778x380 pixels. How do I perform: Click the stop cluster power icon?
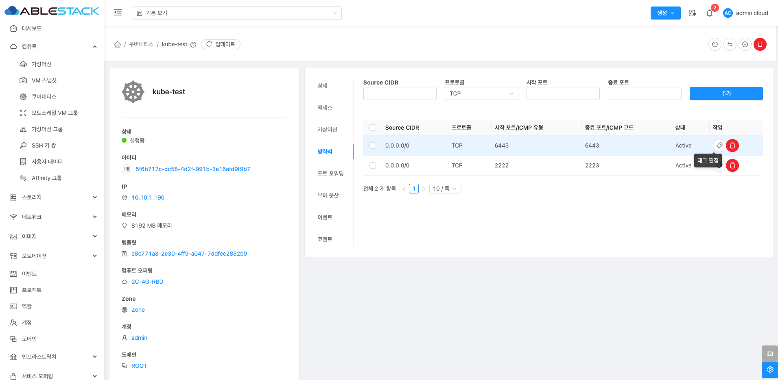pos(715,44)
